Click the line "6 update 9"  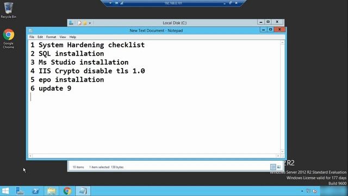[51, 88]
